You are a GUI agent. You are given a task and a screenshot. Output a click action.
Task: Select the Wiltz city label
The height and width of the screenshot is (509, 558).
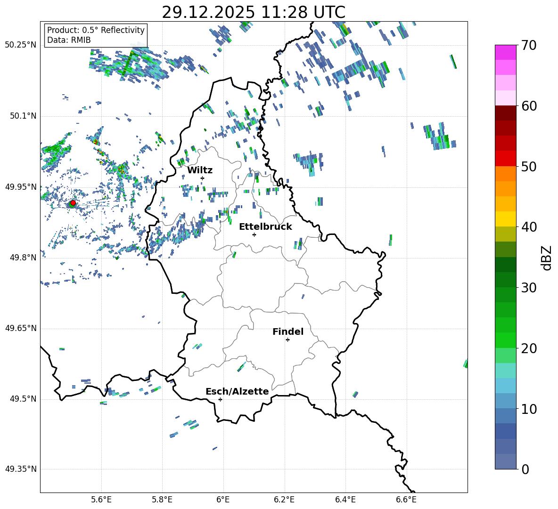tap(200, 170)
